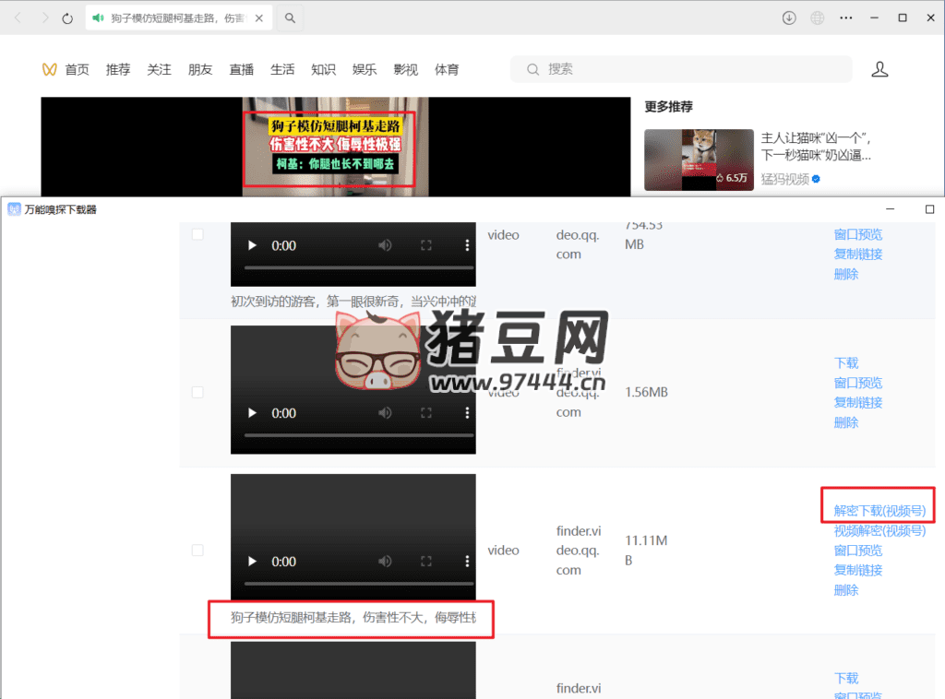Viewport: 945px width, 699px height.
Task: Open the browser window menu chevron
Action: tap(844, 18)
